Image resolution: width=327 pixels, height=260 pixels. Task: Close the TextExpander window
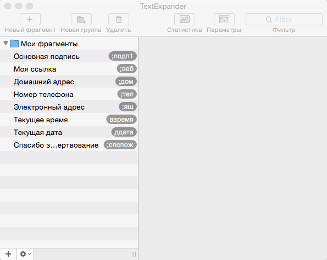[x=8, y=6]
